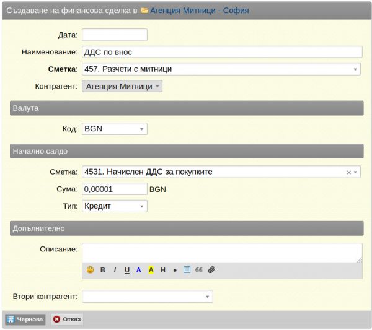Image resolution: width=372 pixels, height=330 pixels.
Task: Insert a bullet list item
Action: [x=175, y=271]
